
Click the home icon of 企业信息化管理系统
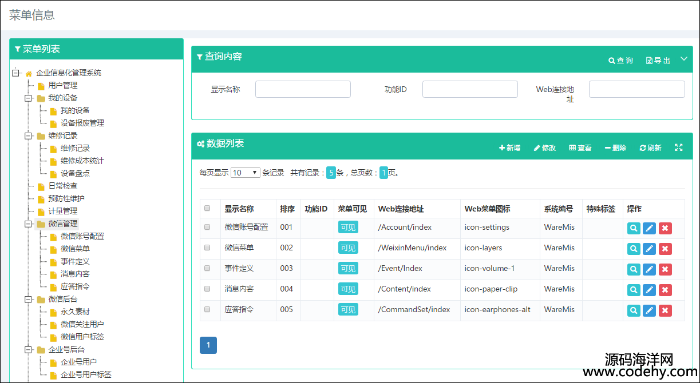click(x=29, y=73)
